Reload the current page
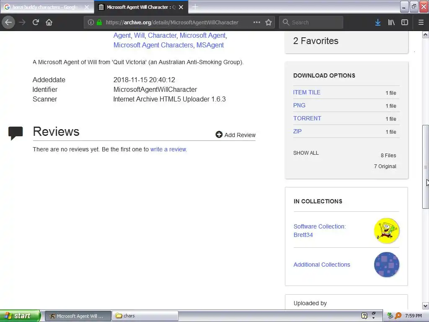Image resolution: width=429 pixels, height=322 pixels. [x=36, y=22]
